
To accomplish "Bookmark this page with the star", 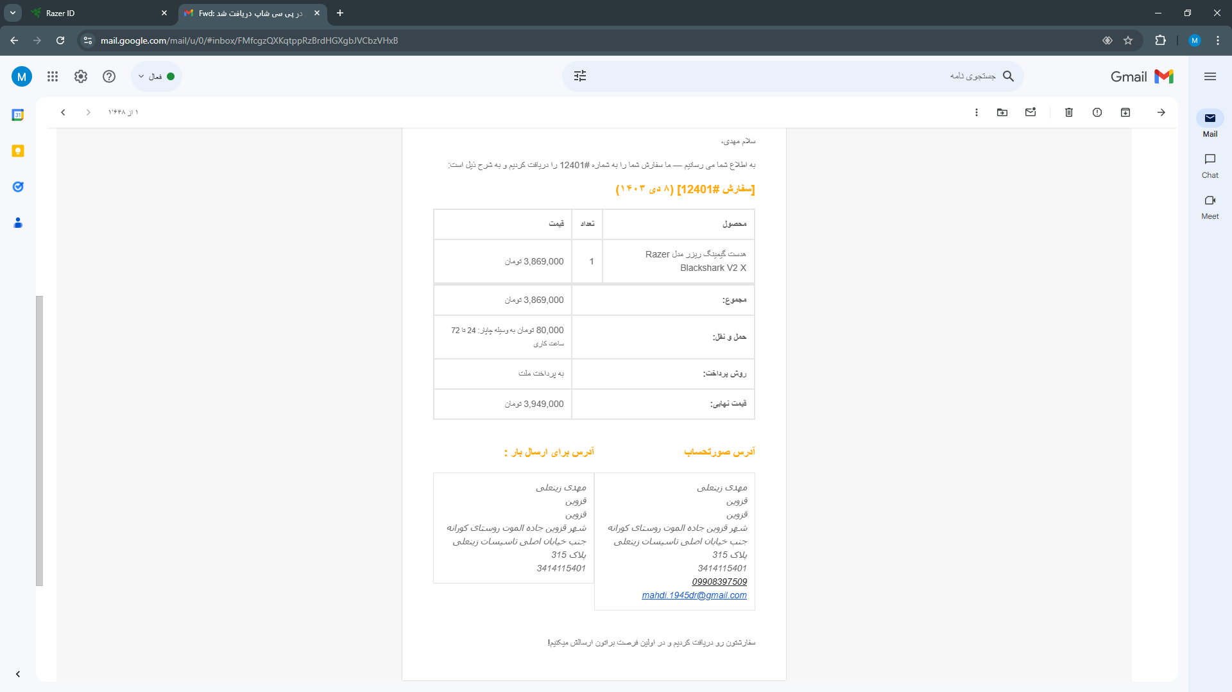I will [x=1128, y=40].
